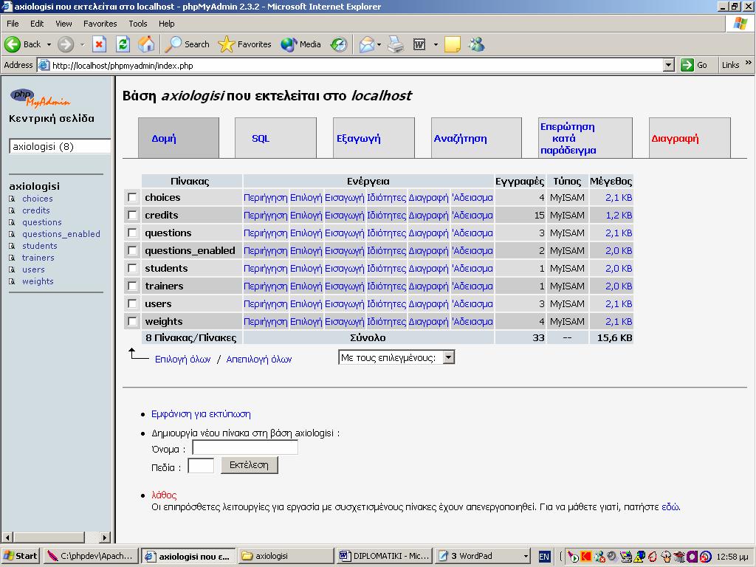Click the red Διαγραφή tab link

[x=675, y=138]
